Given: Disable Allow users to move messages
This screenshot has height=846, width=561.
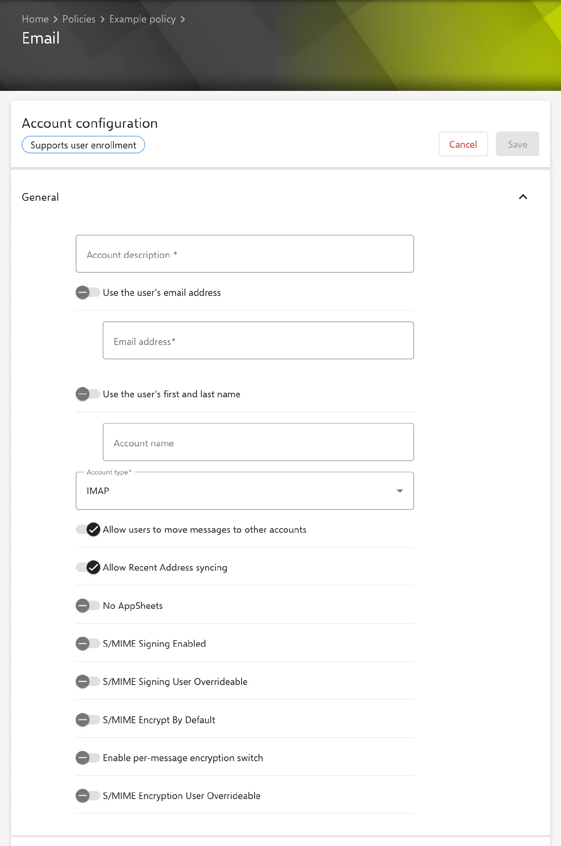Looking at the screenshot, I should 88,529.
